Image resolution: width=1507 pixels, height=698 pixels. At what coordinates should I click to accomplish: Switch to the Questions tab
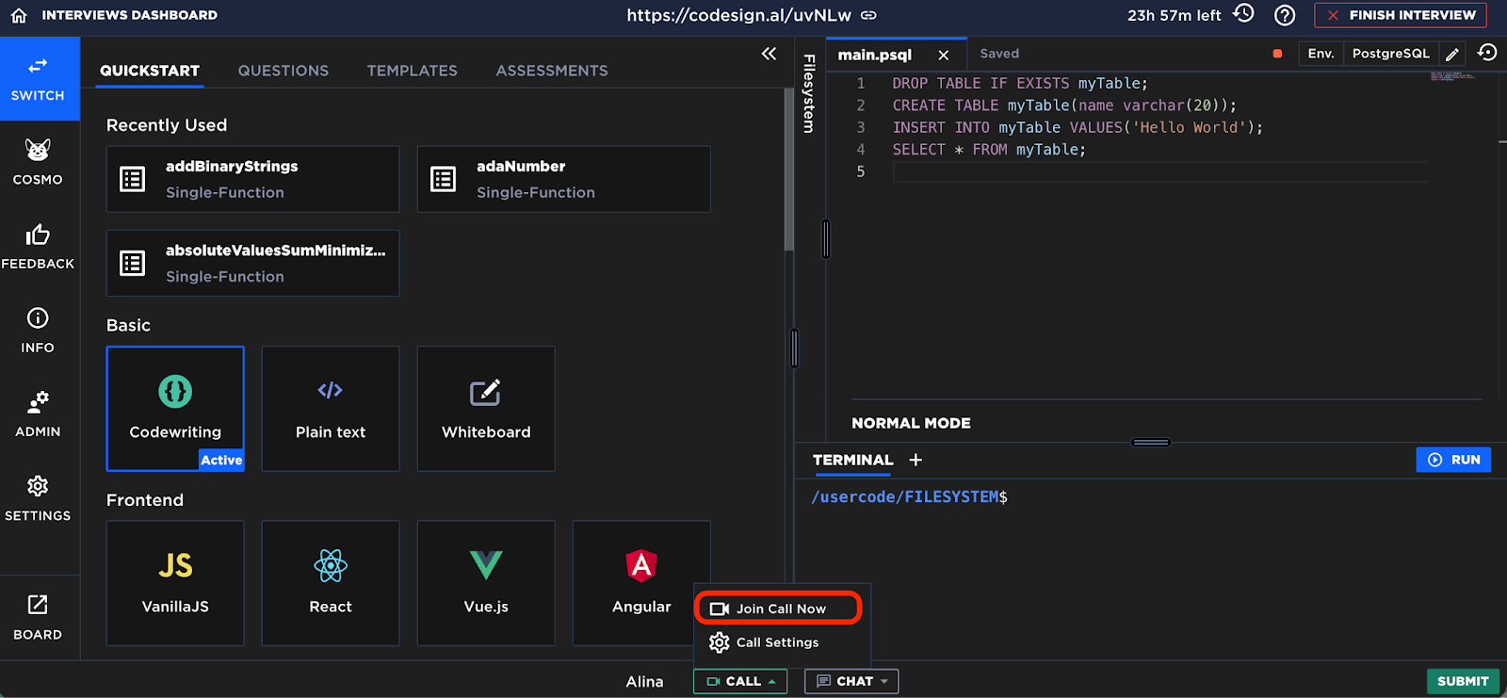pos(283,71)
